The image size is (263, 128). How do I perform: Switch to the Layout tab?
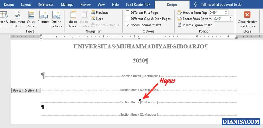(26, 5)
